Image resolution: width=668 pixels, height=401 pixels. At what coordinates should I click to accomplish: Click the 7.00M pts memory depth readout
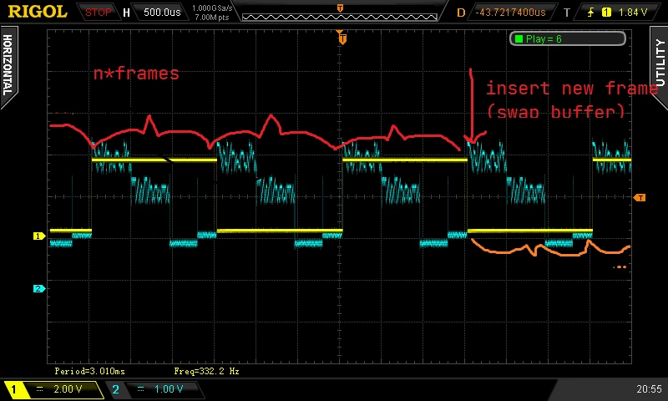(x=212, y=18)
